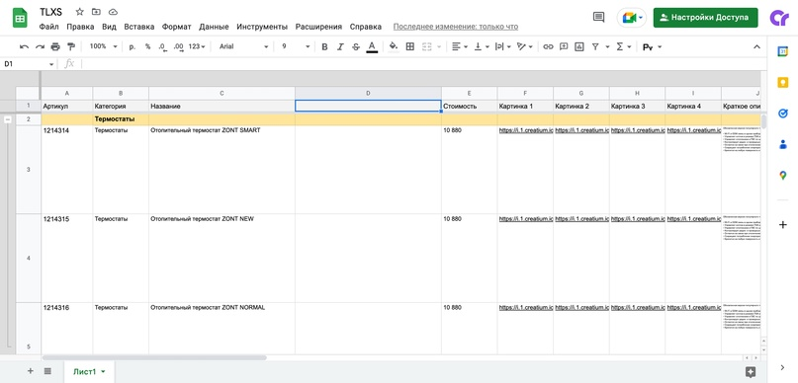Show the all sheets list

pos(47,371)
